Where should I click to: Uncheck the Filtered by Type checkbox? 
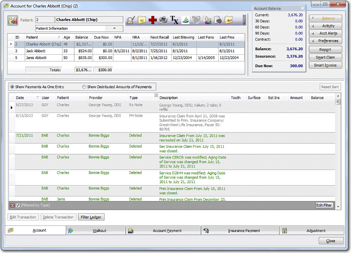tap(18, 205)
